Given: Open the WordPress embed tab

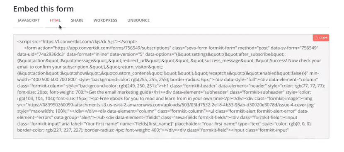Looking at the screenshot, I should [105, 20].
